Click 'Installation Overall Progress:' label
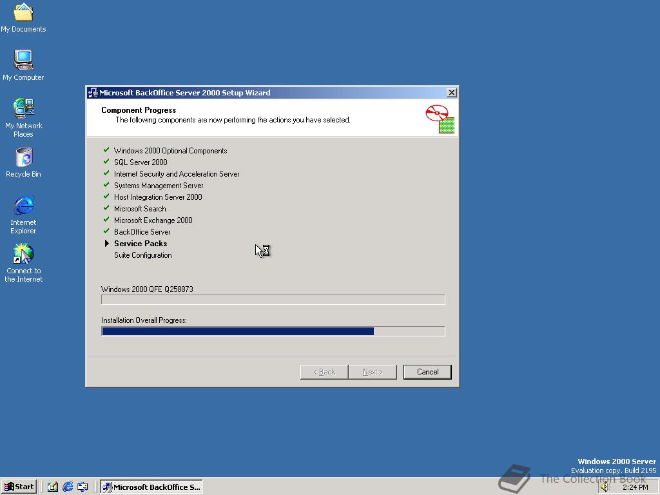660x495 pixels. click(x=144, y=320)
